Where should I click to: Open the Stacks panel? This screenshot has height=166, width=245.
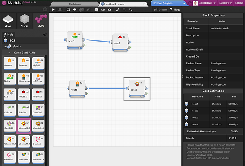[x=24, y=21]
